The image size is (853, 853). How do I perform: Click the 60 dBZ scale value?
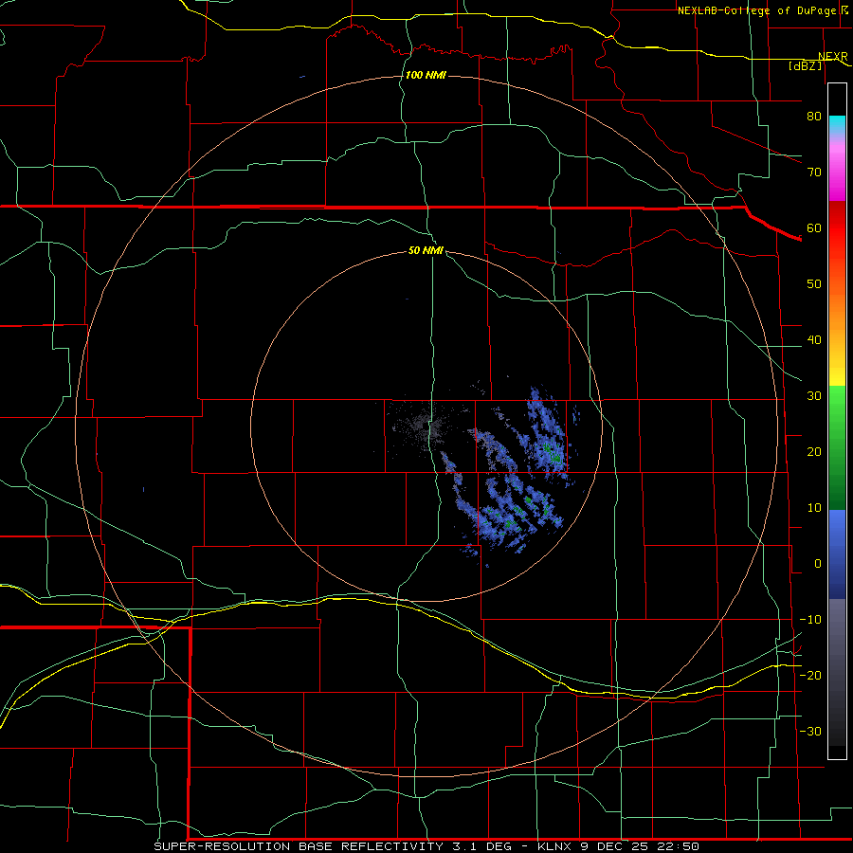pos(814,227)
